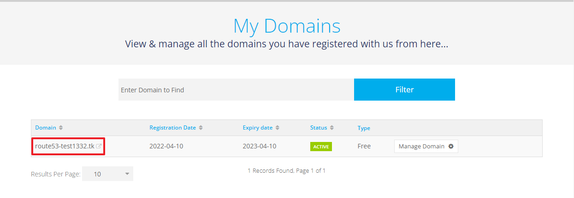Click Domain column header
Viewport: 574px width, 198px height.
46,128
